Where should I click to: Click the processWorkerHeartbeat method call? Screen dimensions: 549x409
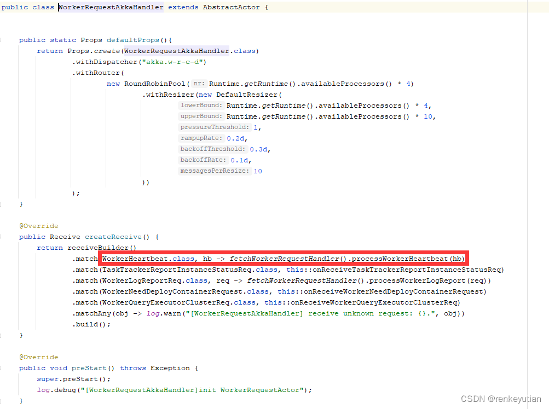[x=400, y=259]
